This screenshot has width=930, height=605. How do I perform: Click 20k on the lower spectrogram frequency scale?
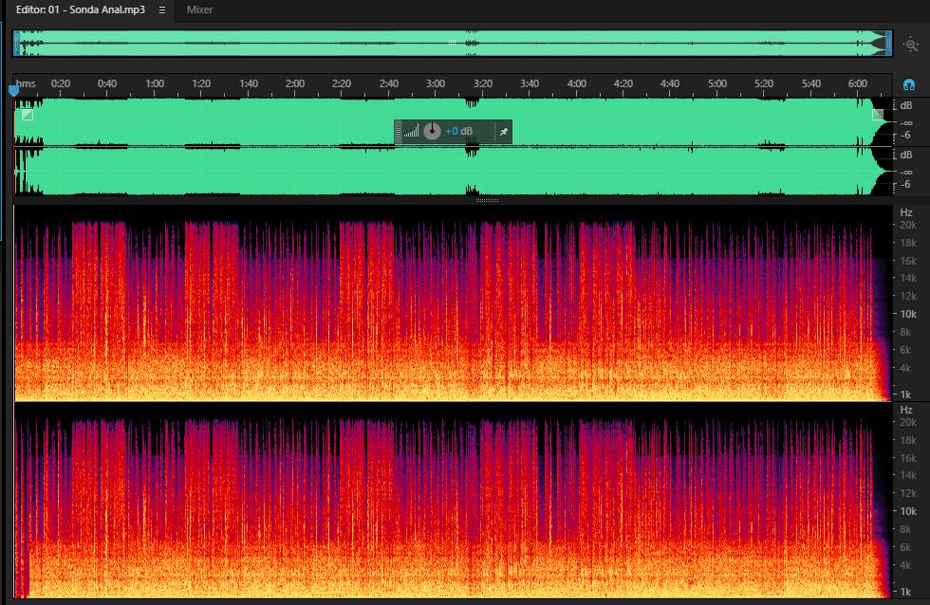click(x=908, y=422)
